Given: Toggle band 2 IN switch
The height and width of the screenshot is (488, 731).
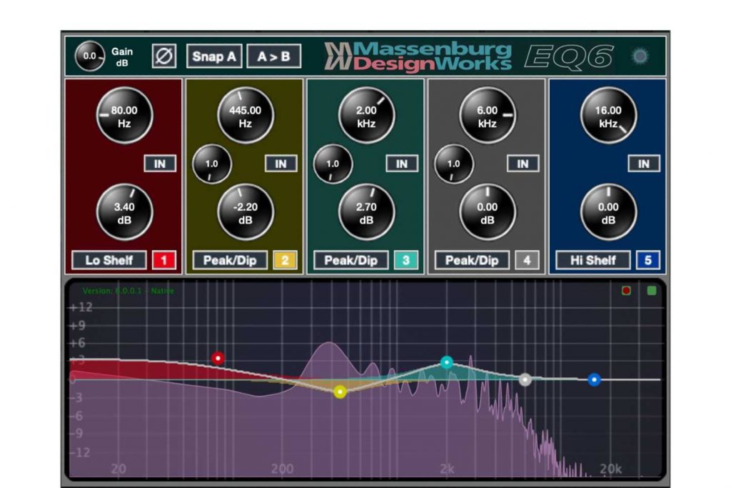Looking at the screenshot, I should 281,164.
